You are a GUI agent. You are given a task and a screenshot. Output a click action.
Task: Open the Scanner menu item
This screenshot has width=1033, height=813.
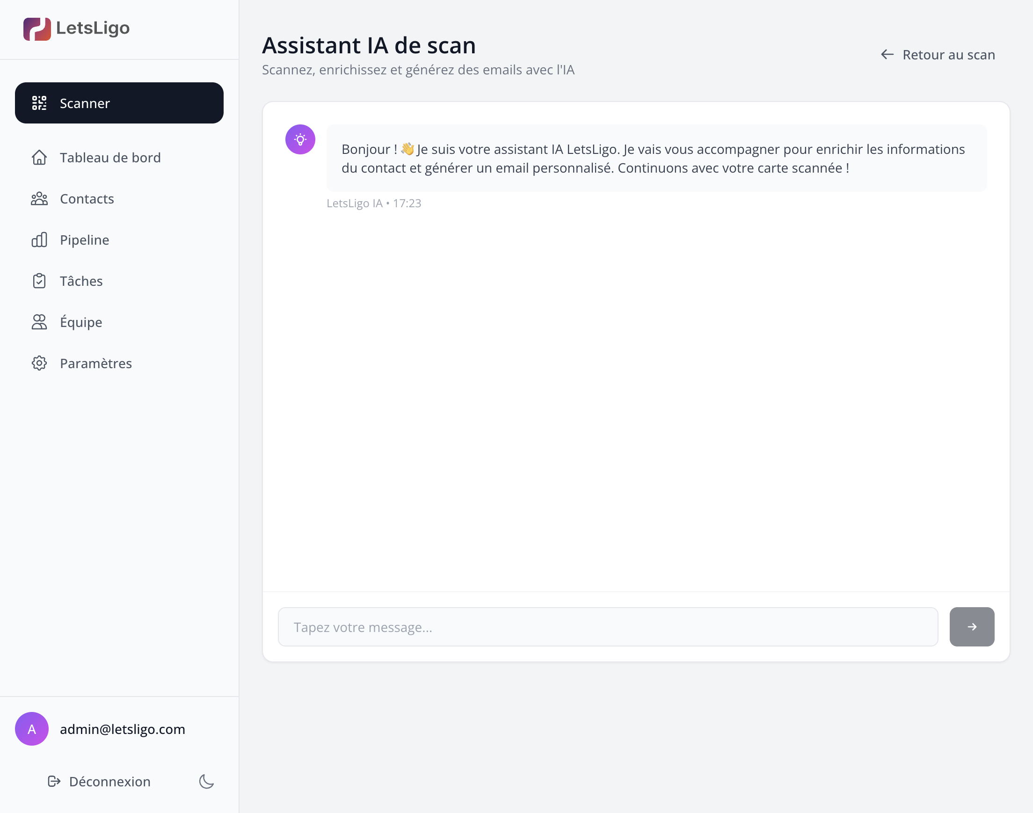click(x=119, y=103)
